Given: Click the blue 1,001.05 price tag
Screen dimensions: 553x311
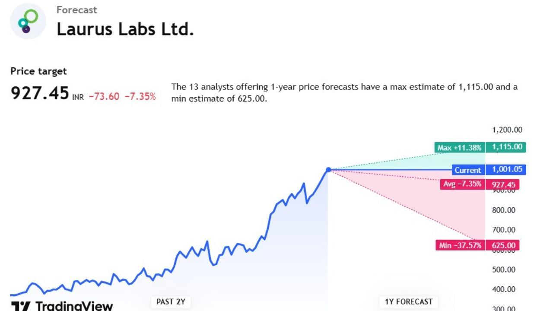Looking at the screenshot, I should [x=507, y=170].
